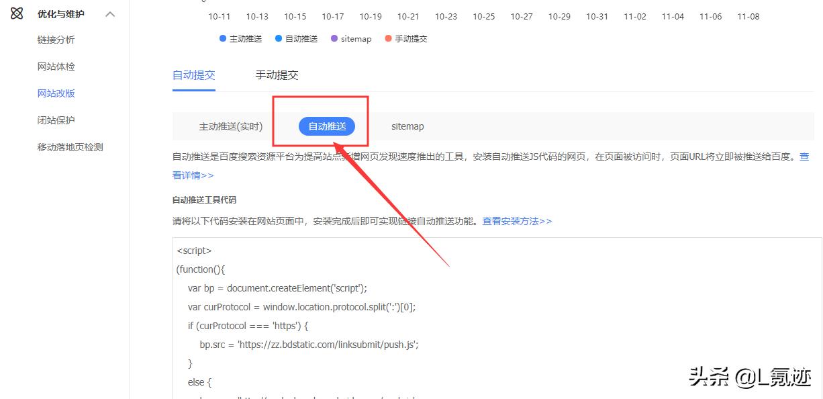
Task: Toggle the second 自动推送 legend item
Action: pos(295,38)
